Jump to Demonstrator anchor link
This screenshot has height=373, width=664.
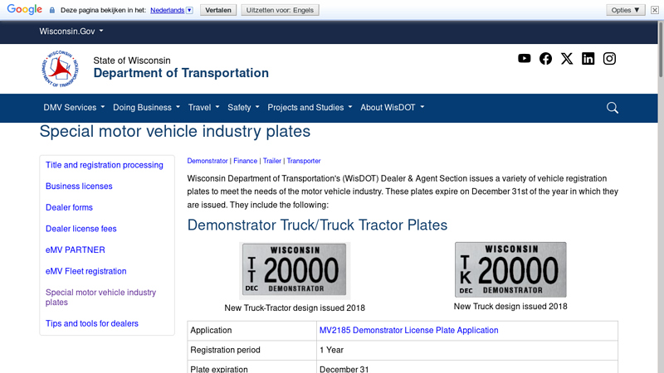[207, 161]
